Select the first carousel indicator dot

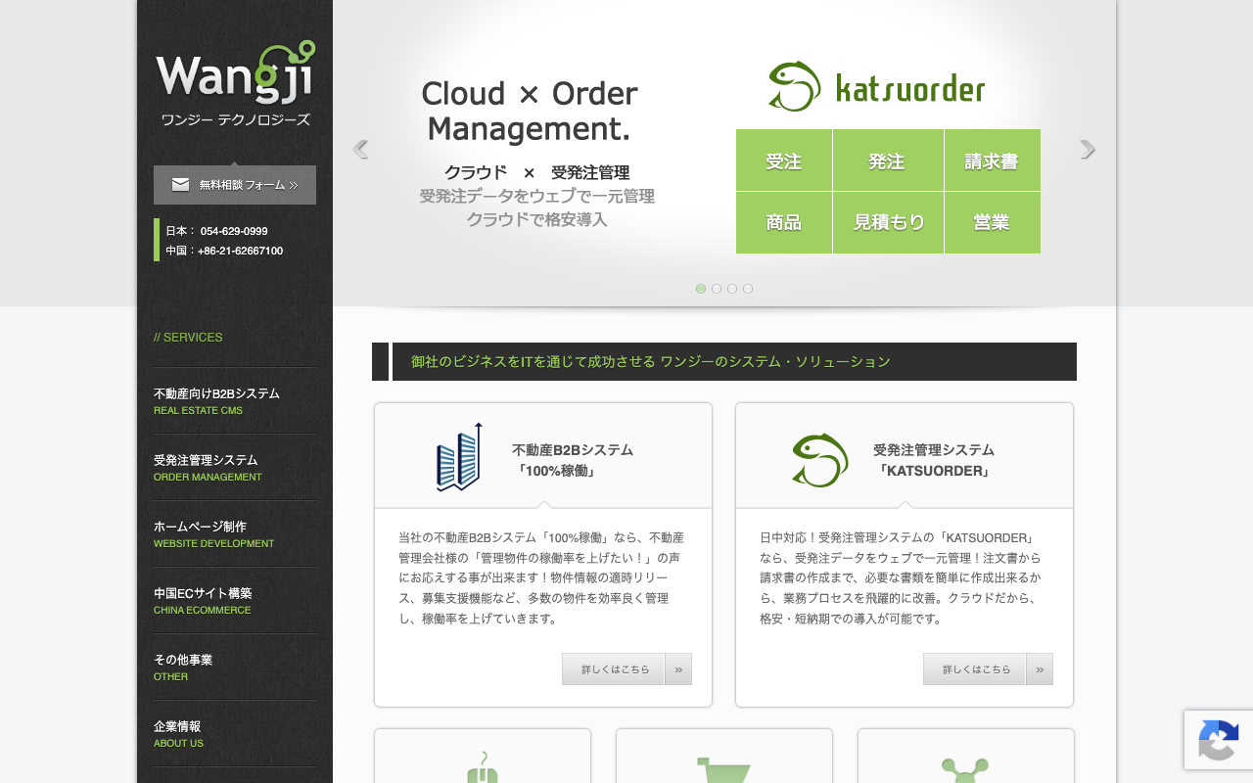tap(701, 289)
